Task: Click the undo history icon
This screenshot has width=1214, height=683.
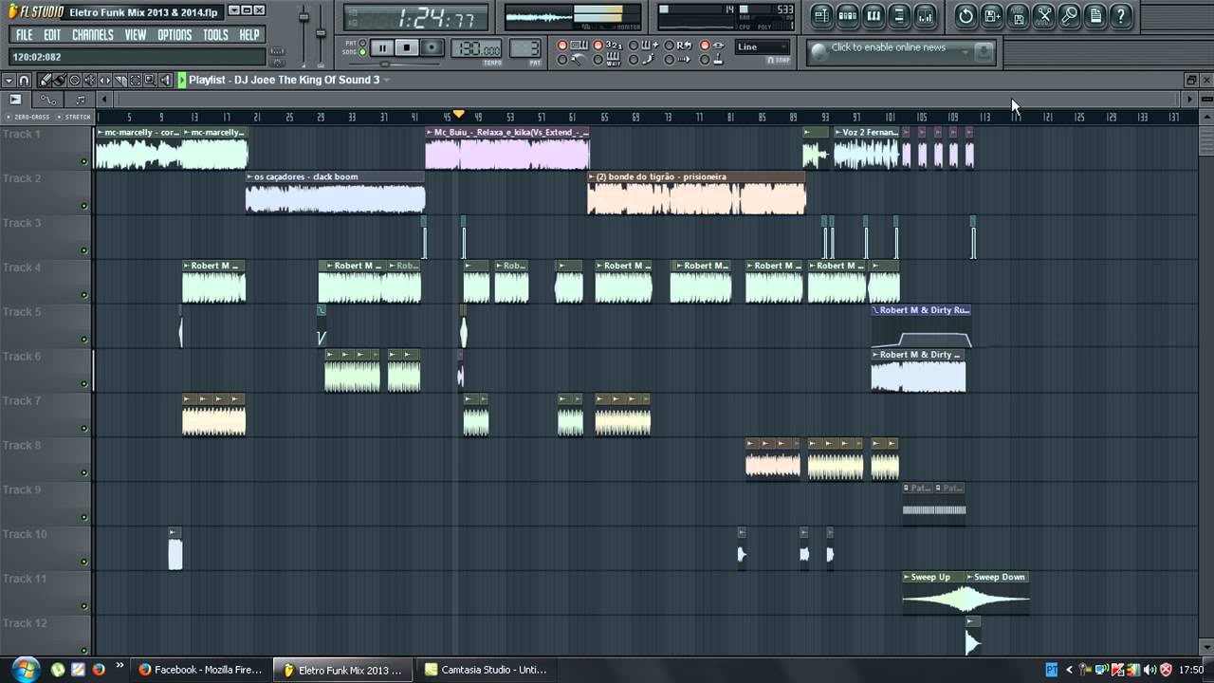Action: point(966,15)
